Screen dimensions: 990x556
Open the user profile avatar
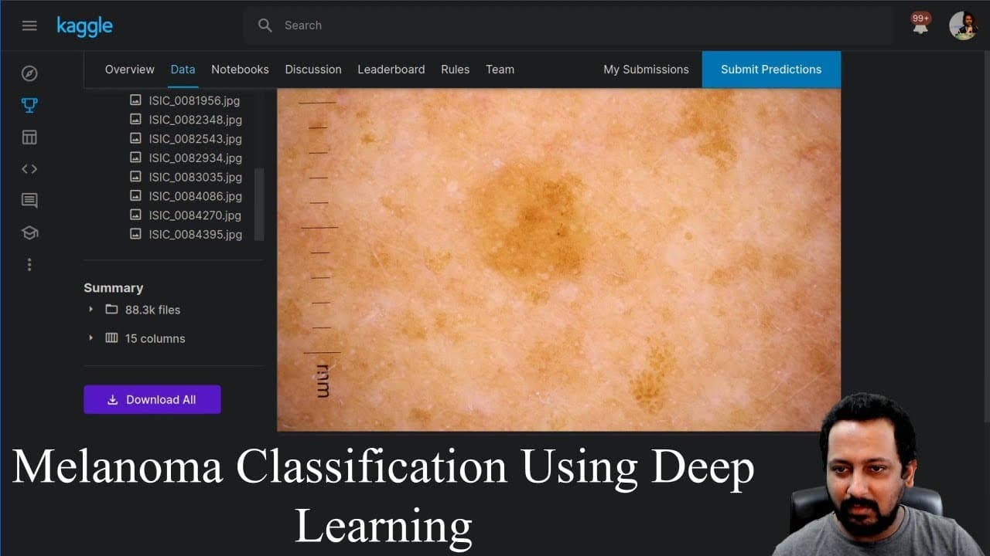click(x=963, y=25)
